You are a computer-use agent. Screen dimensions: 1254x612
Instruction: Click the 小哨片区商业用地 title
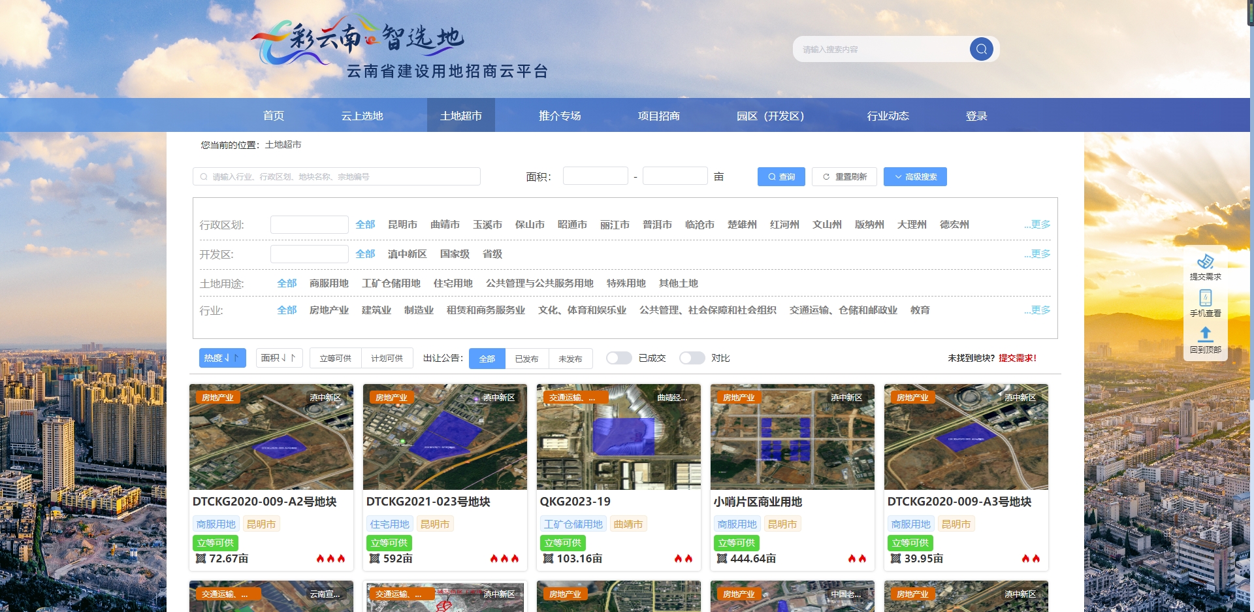point(758,502)
